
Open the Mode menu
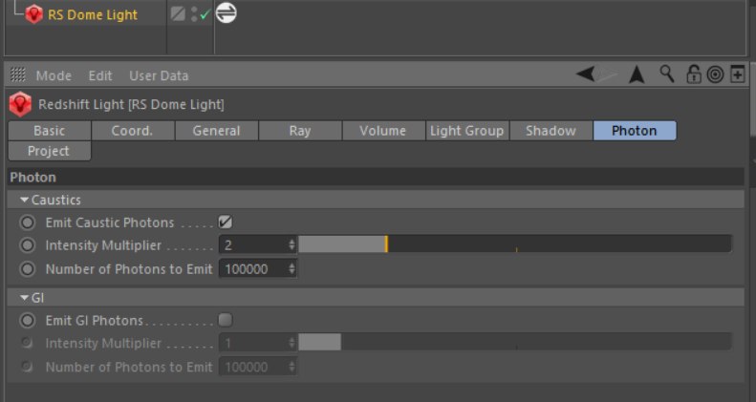tap(54, 75)
